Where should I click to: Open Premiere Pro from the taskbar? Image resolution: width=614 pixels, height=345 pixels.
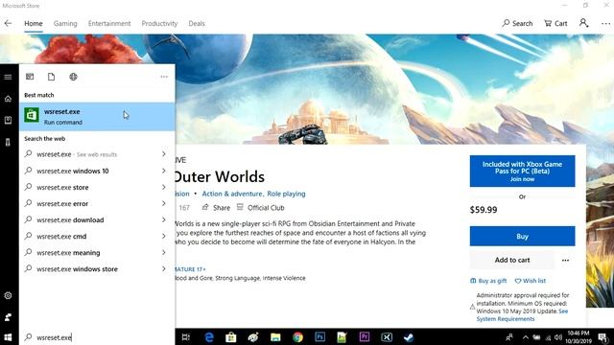[365, 337]
